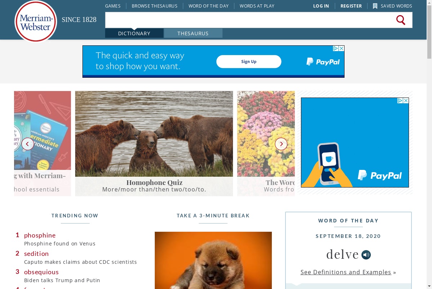Open the trending word phosphine
This screenshot has height=289, width=432.
click(x=40, y=235)
